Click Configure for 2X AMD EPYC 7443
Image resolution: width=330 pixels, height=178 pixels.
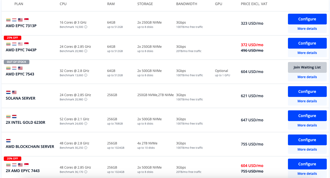[307, 164]
